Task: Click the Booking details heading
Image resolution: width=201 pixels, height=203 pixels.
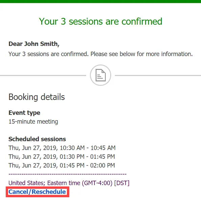Action: (36, 97)
